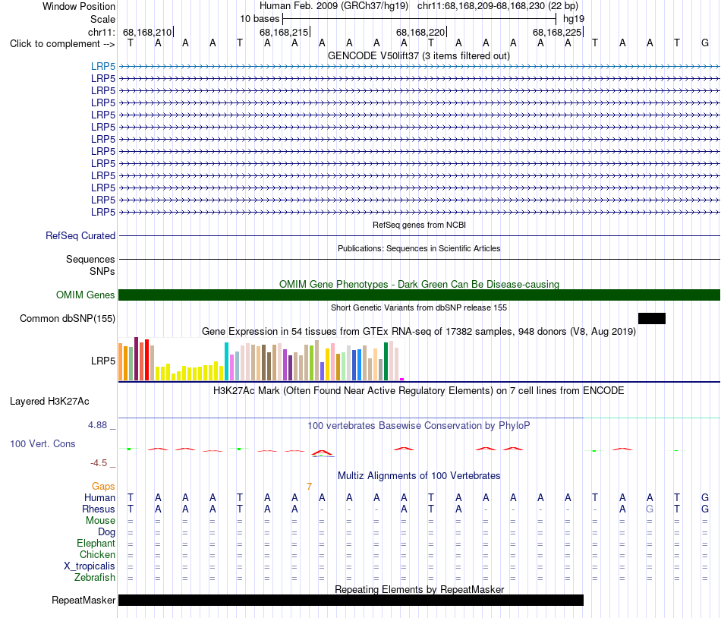Open the RepeatMasker track label

point(83,600)
